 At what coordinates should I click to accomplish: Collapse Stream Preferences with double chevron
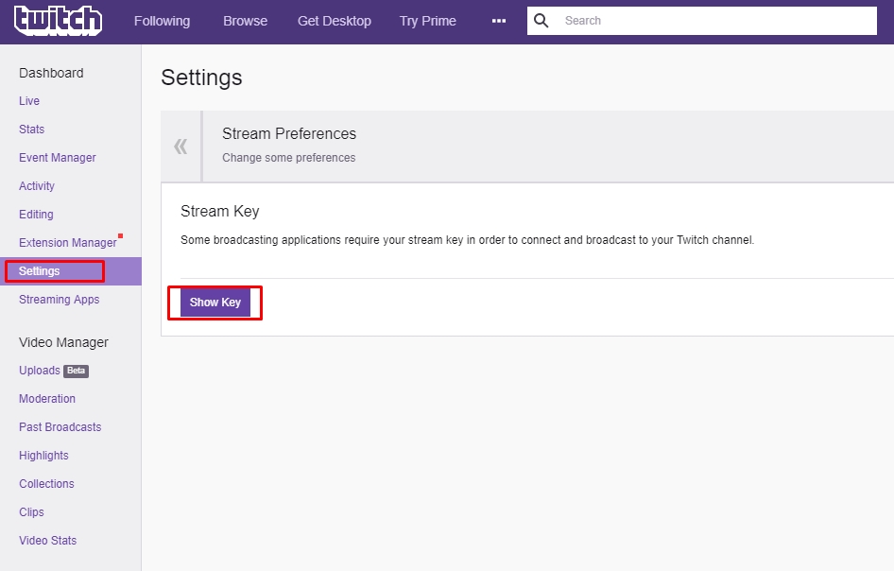click(x=181, y=147)
